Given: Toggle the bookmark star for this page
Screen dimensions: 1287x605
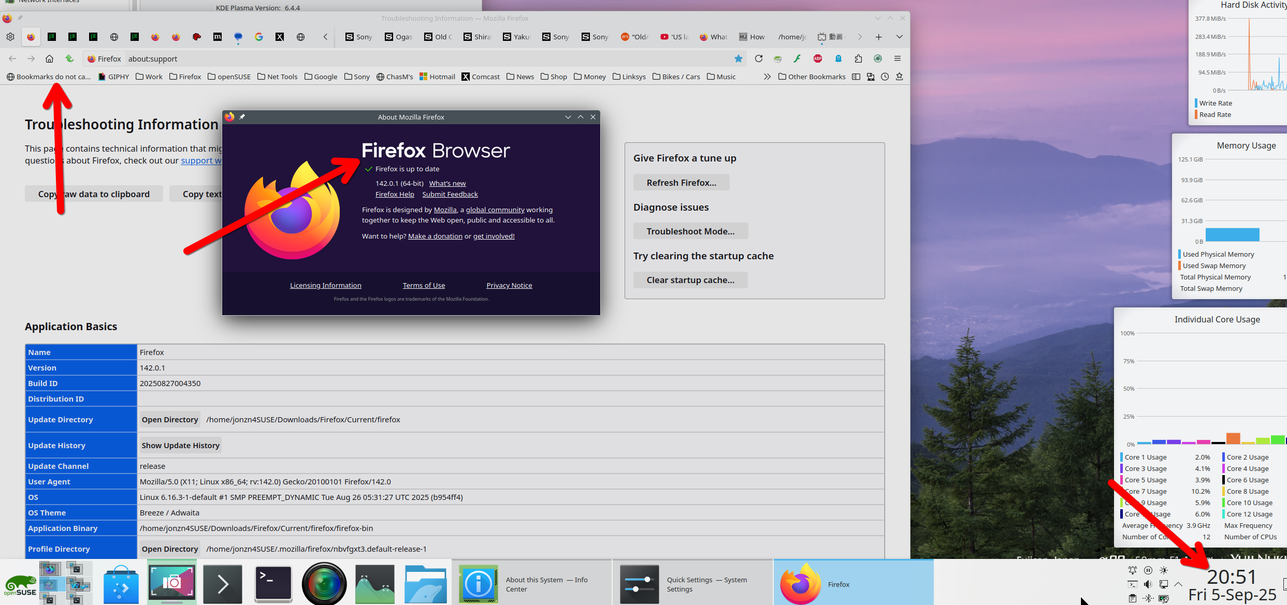Looking at the screenshot, I should [739, 58].
